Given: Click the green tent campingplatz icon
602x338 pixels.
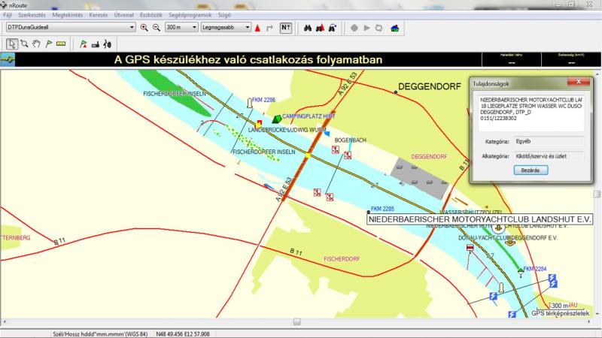Looking at the screenshot, I should pyautogui.click(x=277, y=119).
